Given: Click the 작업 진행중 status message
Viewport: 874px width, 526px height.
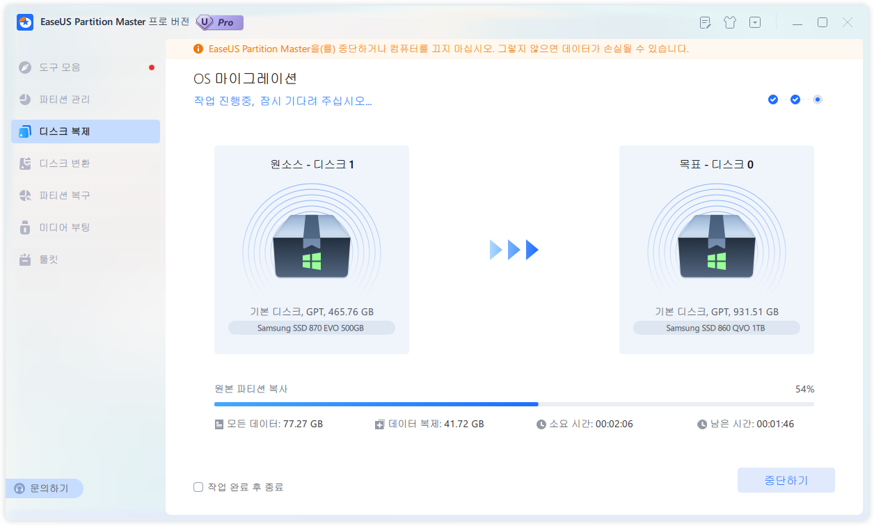Looking at the screenshot, I should [x=283, y=101].
